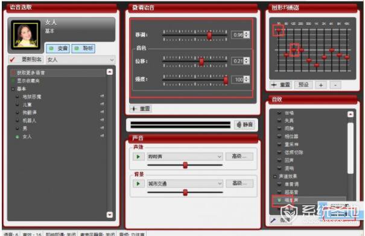Toggle the 变音 morph button
The height and width of the screenshot is (236, 365).
(x=58, y=48)
